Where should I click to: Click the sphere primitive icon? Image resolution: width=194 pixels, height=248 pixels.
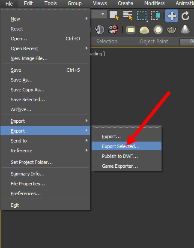pyautogui.click(x=158, y=30)
